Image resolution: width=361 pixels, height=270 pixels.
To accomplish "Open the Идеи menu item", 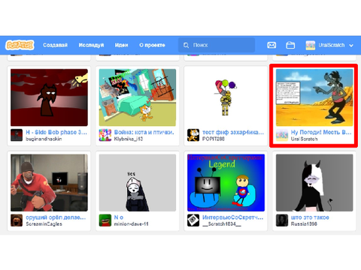I will [x=121, y=45].
